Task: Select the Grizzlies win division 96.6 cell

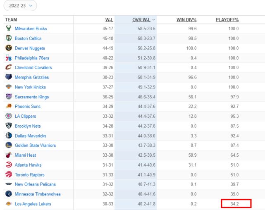Action: tap(192, 77)
